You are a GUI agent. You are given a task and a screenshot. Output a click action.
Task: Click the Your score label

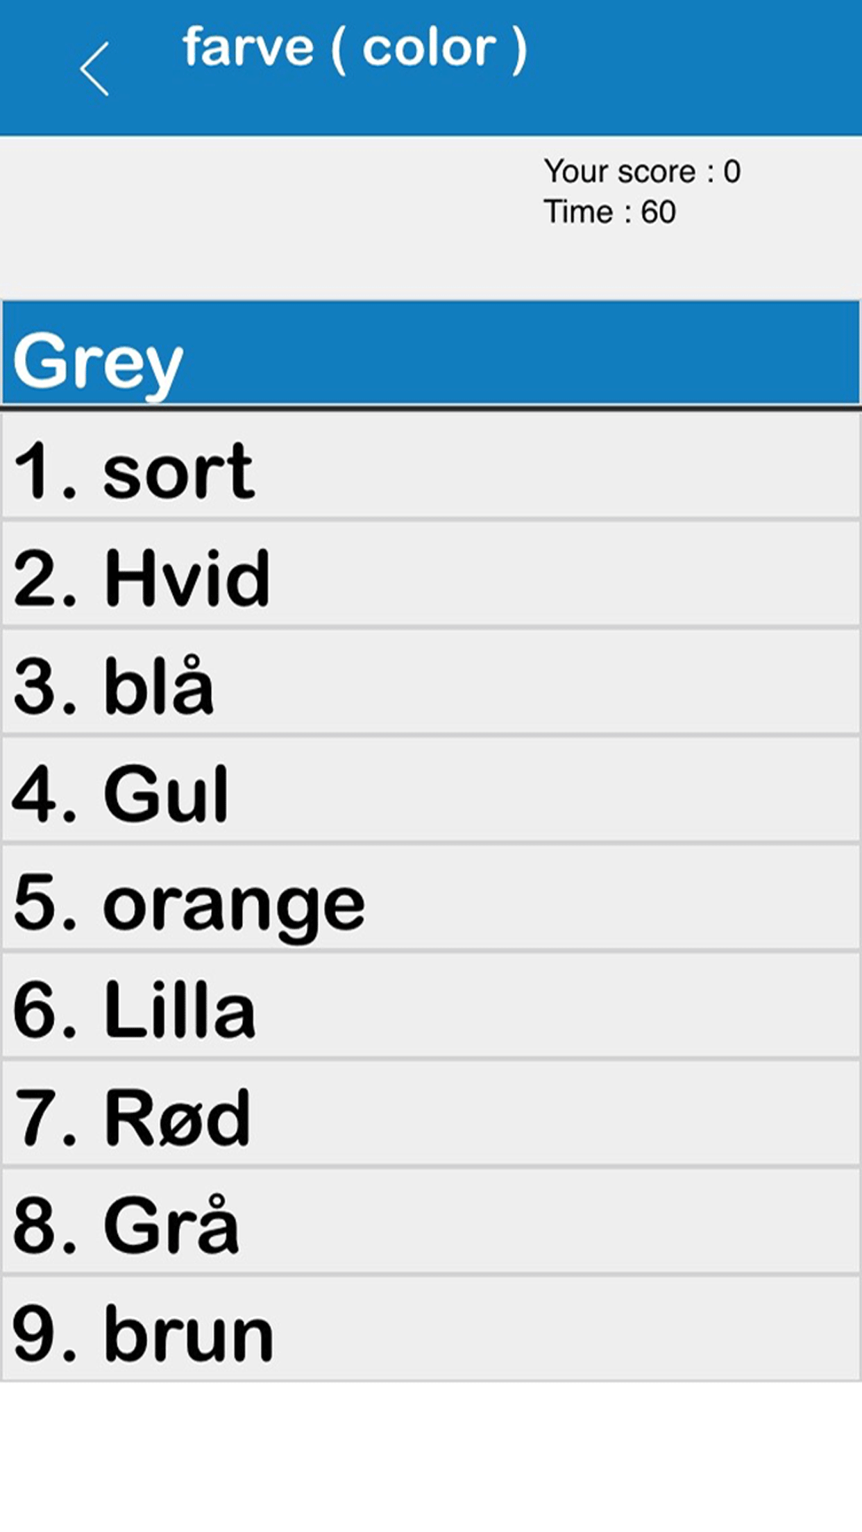point(619,171)
